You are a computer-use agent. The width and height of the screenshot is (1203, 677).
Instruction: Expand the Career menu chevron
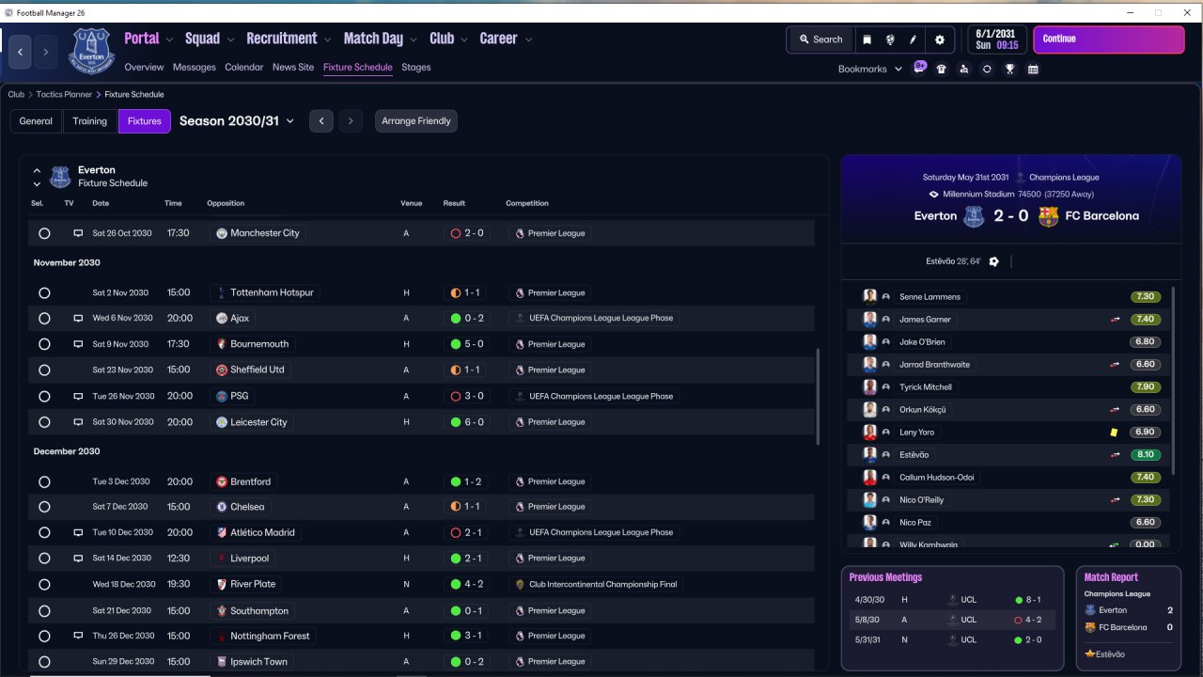point(528,39)
